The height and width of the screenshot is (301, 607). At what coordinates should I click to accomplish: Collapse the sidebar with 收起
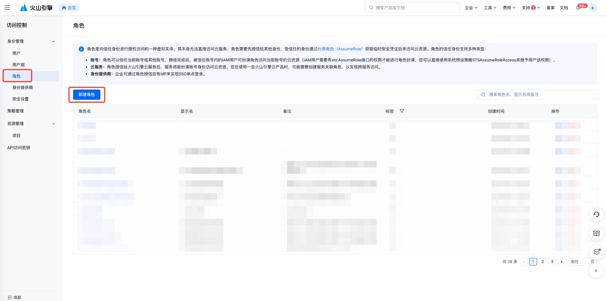(15, 297)
